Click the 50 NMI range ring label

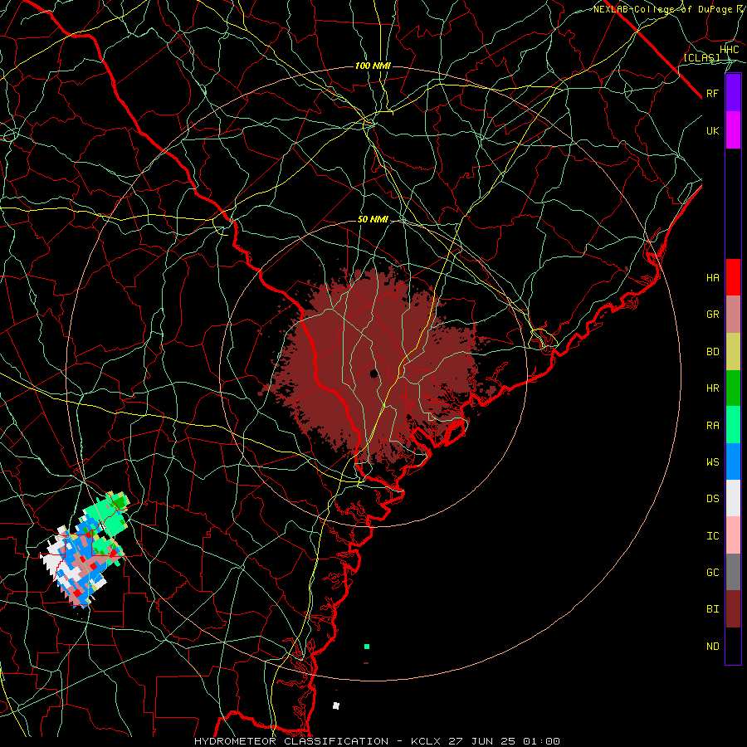click(373, 219)
